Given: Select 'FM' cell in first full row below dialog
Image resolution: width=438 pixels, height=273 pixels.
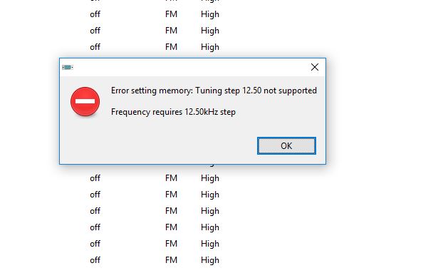Looking at the screenshot, I should tap(171, 178).
